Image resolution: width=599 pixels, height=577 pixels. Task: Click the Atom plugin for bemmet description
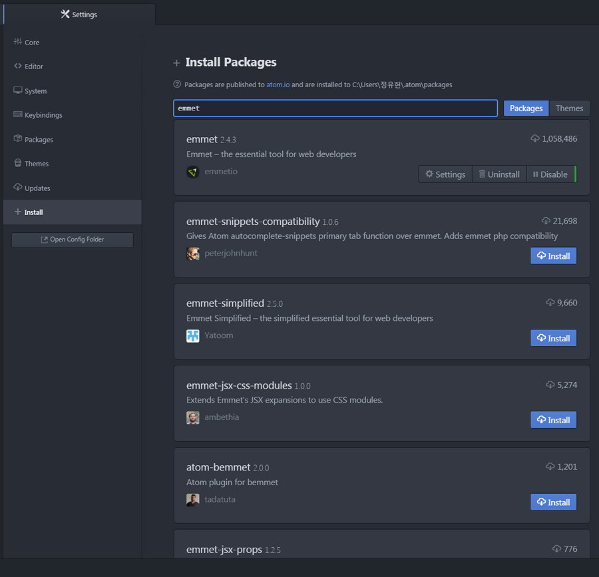232,482
